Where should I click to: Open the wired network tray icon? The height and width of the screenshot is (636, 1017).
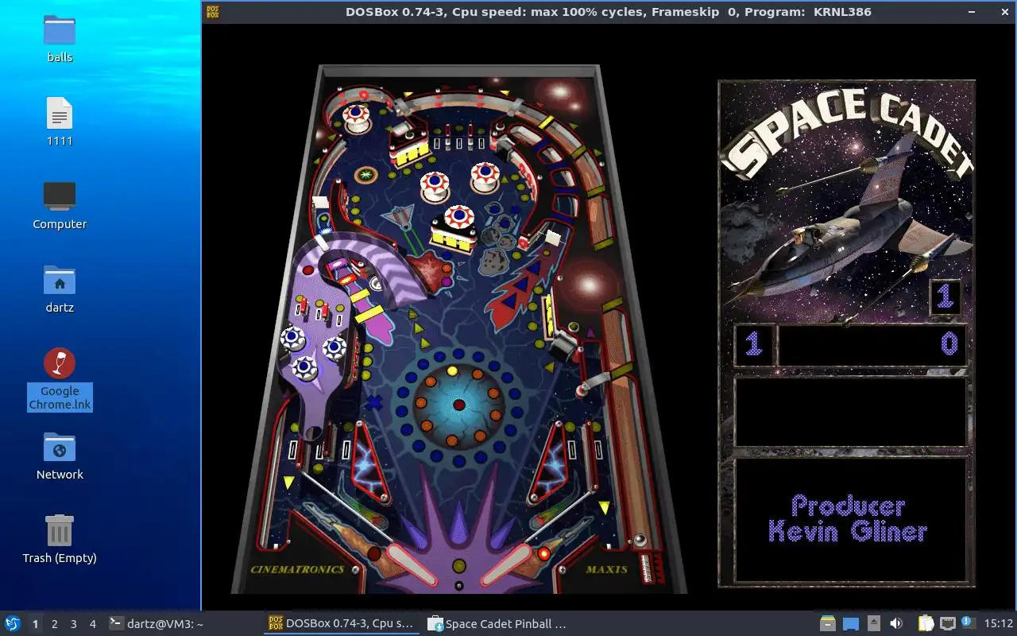(947, 624)
